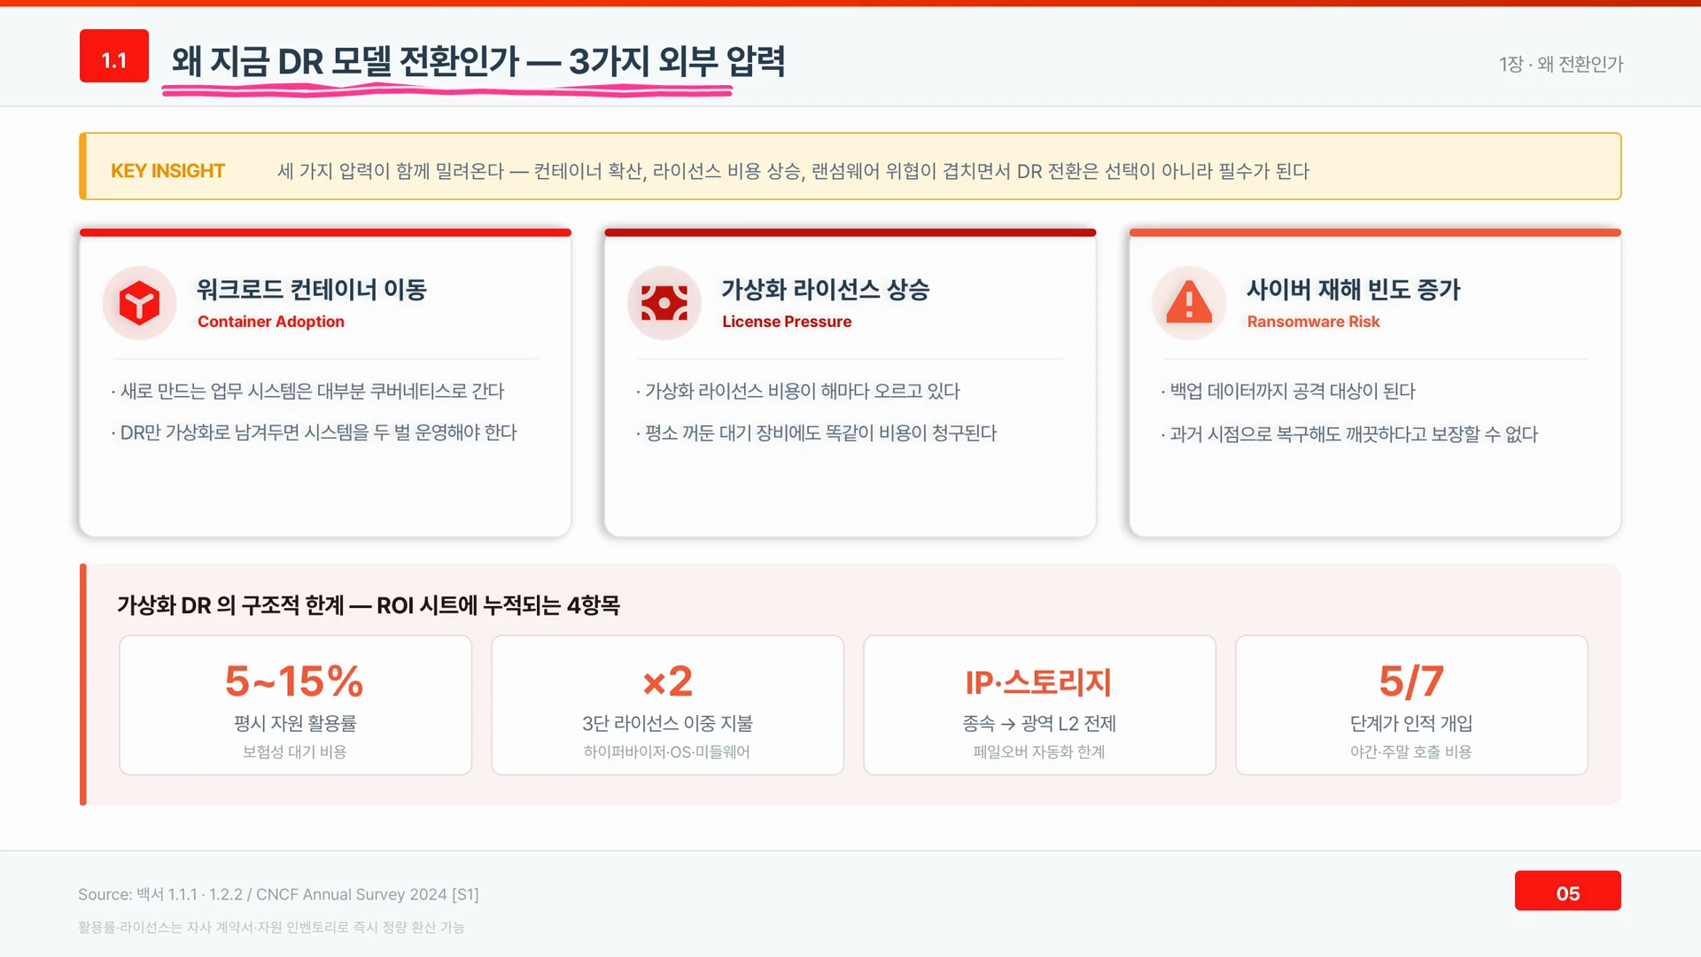This screenshot has width=1701, height=957.
Task: Click the 5~15% metric value
Action: [294, 681]
